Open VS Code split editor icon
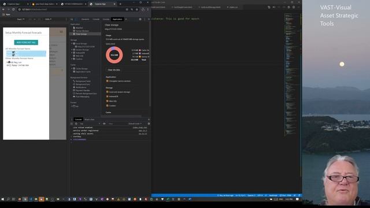This screenshot has height=208, width=370. [x=294, y=8]
